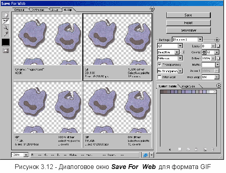Select the Hand tool
This screenshot has width=226, height=173.
(x=6, y=15)
